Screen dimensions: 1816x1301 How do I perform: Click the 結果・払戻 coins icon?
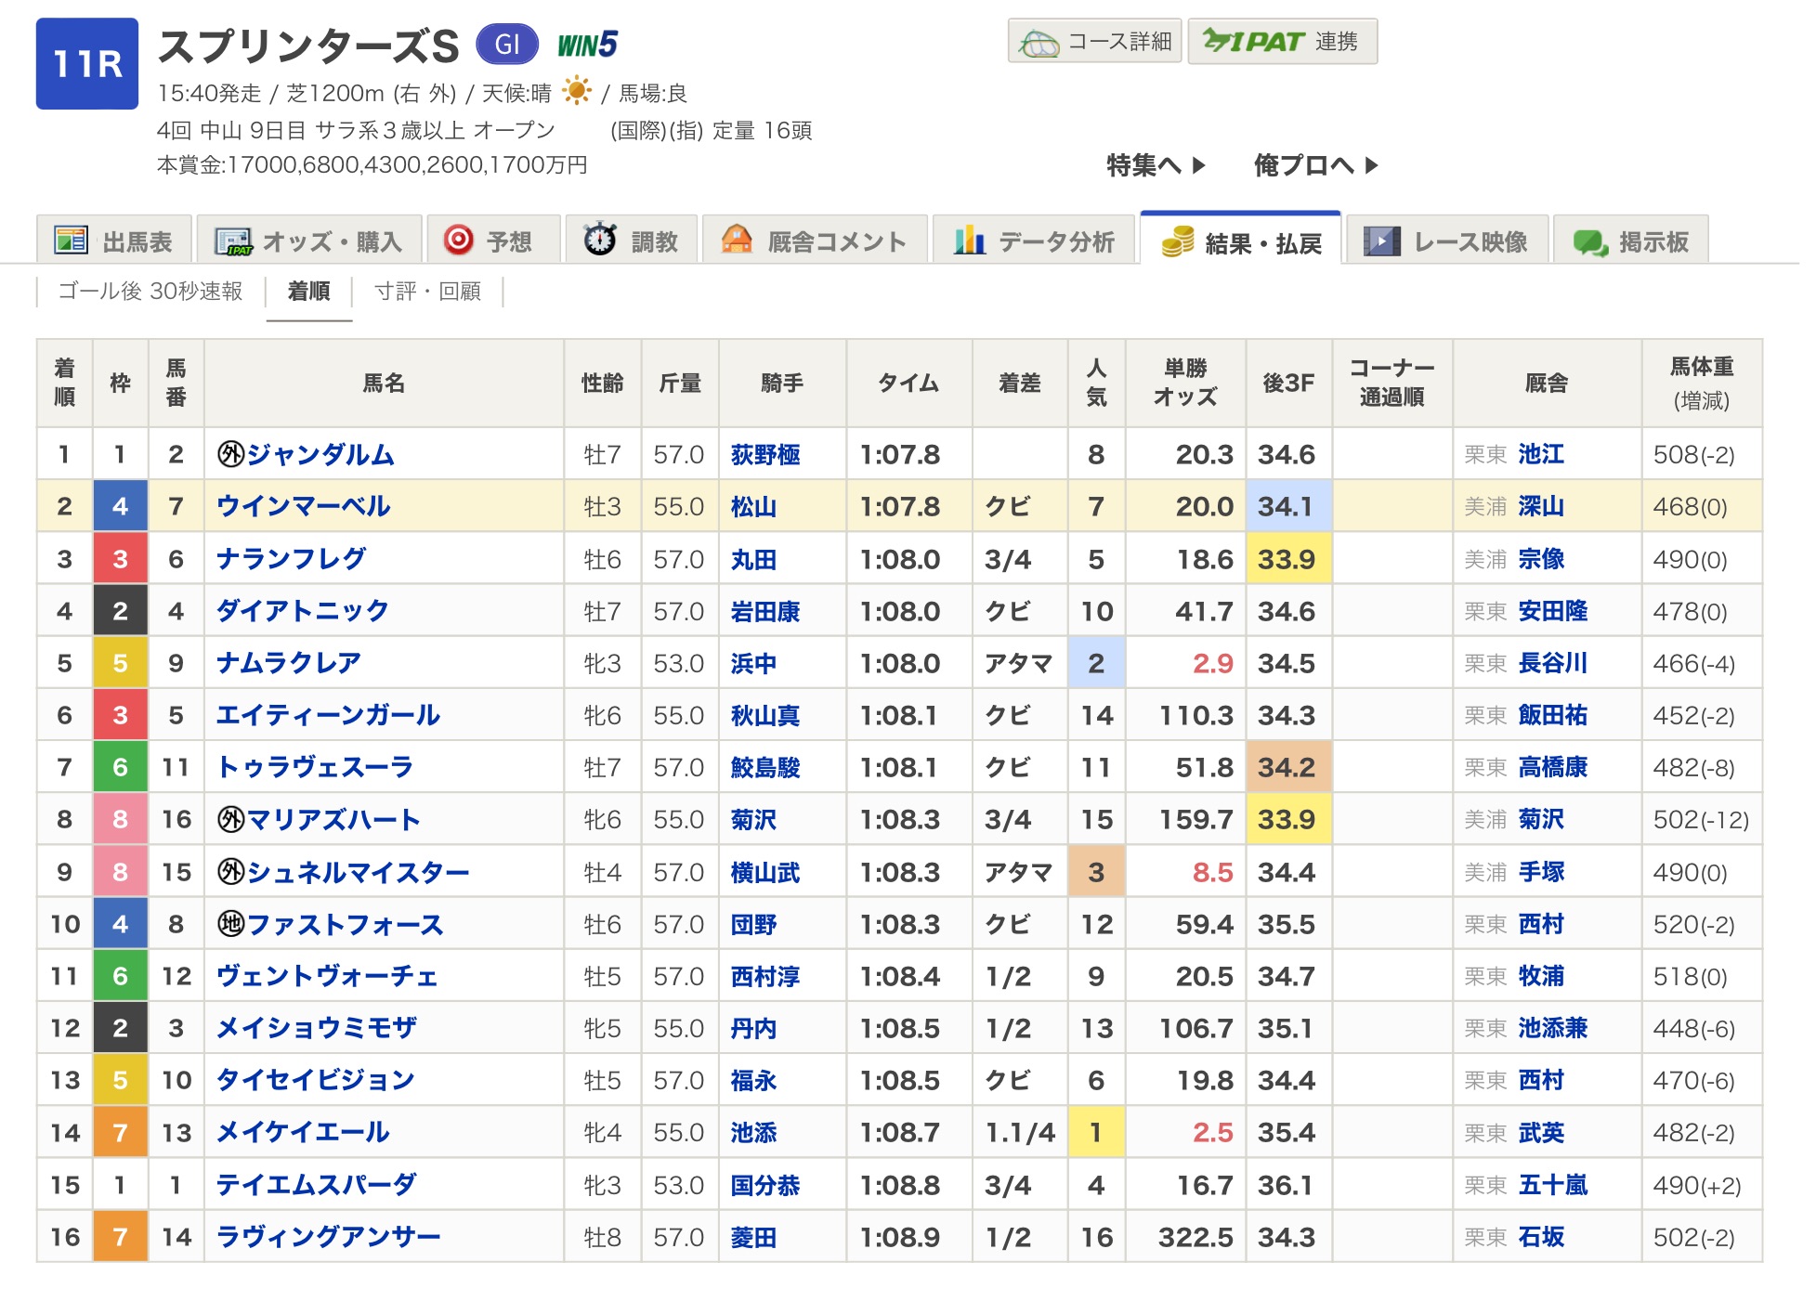pyautogui.click(x=1178, y=241)
